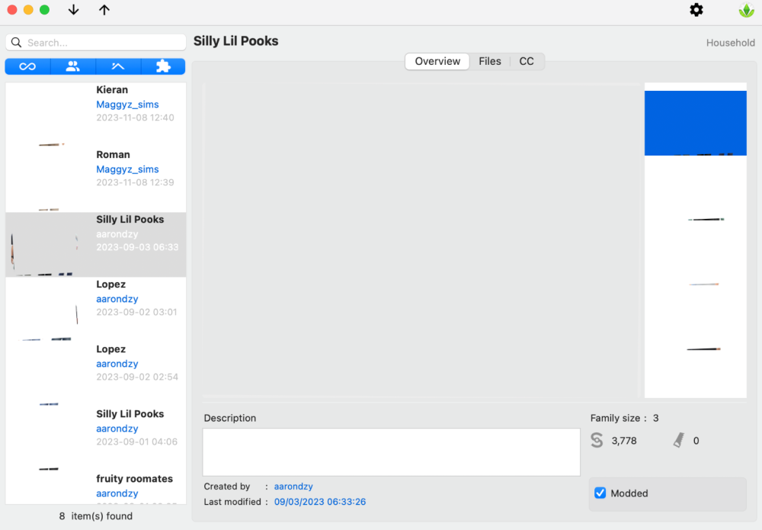Viewport: 762px width, 530px height.
Task: Open settings with the gear icon
Action: tap(696, 10)
